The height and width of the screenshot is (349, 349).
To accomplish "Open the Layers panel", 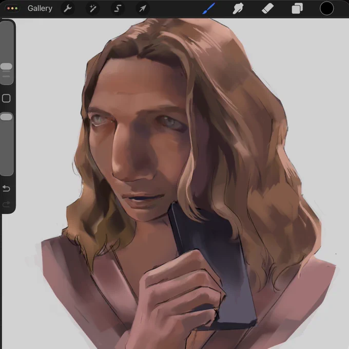I will (x=297, y=9).
